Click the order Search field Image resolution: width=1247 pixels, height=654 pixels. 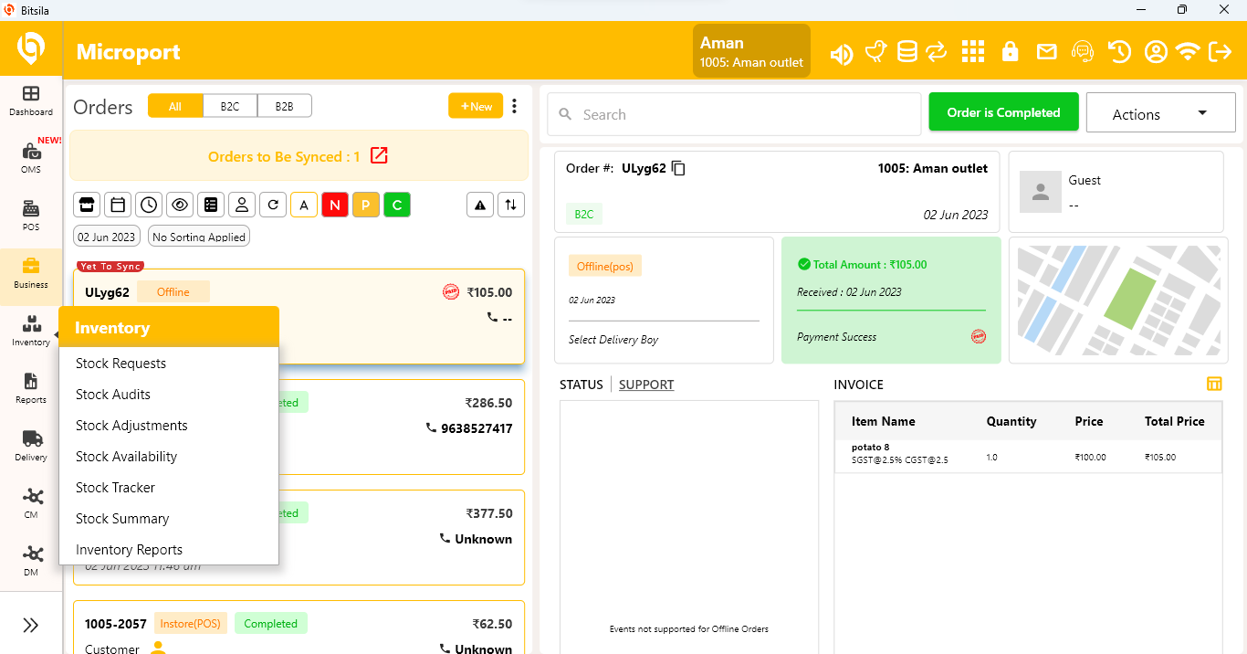(x=734, y=114)
